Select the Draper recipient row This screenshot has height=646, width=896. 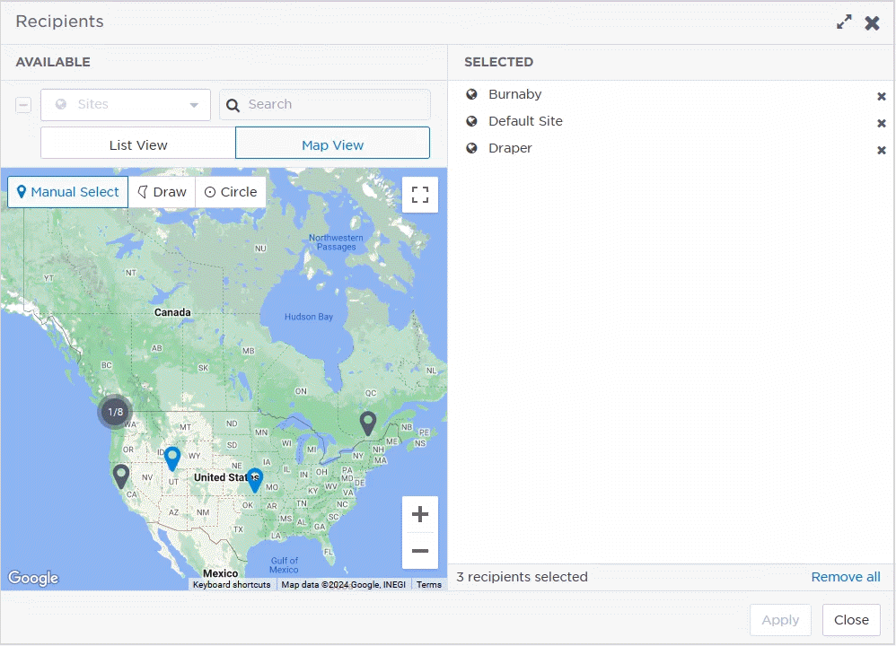tap(672, 149)
